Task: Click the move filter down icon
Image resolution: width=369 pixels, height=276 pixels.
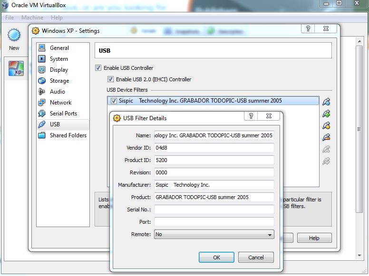Action: [x=326, y=161]
